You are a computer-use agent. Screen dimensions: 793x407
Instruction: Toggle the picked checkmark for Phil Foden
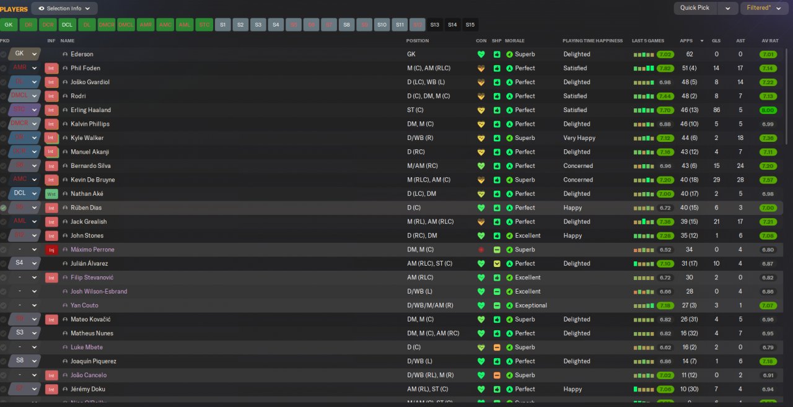(4, 68)
